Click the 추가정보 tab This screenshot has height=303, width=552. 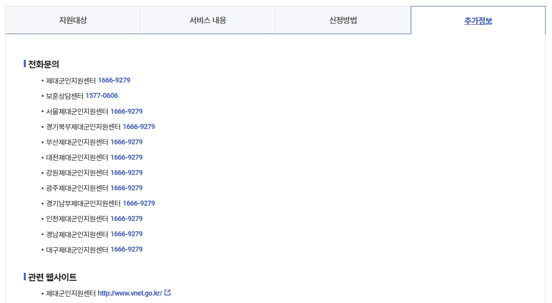[478, 20]
